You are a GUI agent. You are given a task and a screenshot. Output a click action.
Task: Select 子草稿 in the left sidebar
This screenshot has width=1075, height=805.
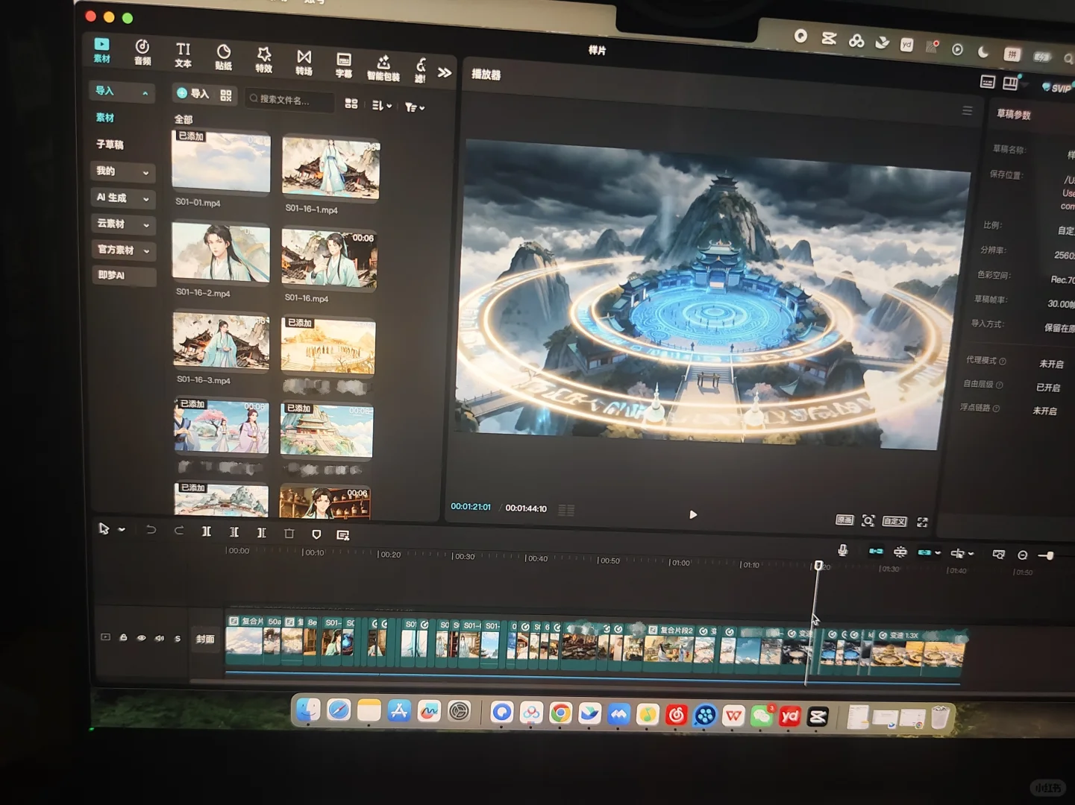click(x=110, y=145)
